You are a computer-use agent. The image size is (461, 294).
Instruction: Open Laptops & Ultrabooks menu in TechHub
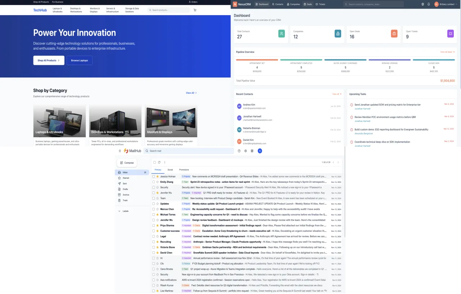tap(58, 10)
